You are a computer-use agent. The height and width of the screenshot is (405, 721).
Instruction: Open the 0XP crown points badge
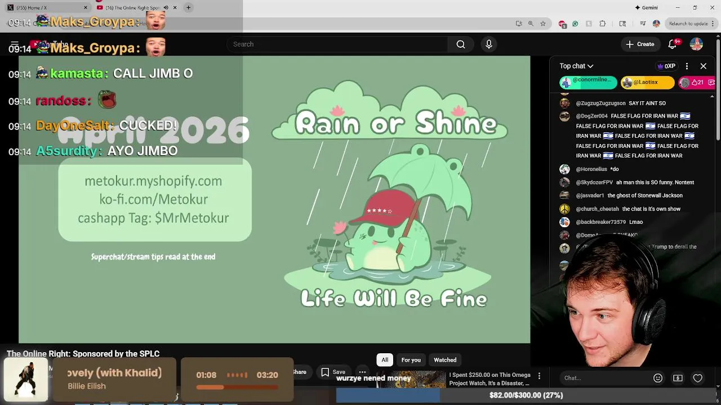[x=666, y=66]
